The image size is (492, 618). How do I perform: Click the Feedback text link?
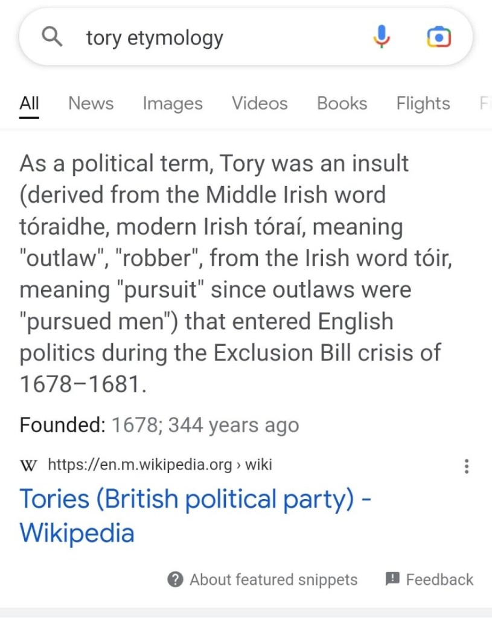point(439,580)
